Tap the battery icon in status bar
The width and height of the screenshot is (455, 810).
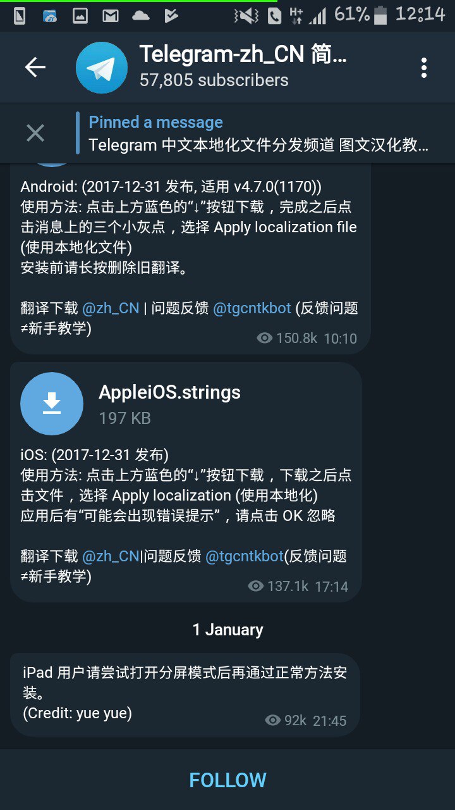[380, 15]
